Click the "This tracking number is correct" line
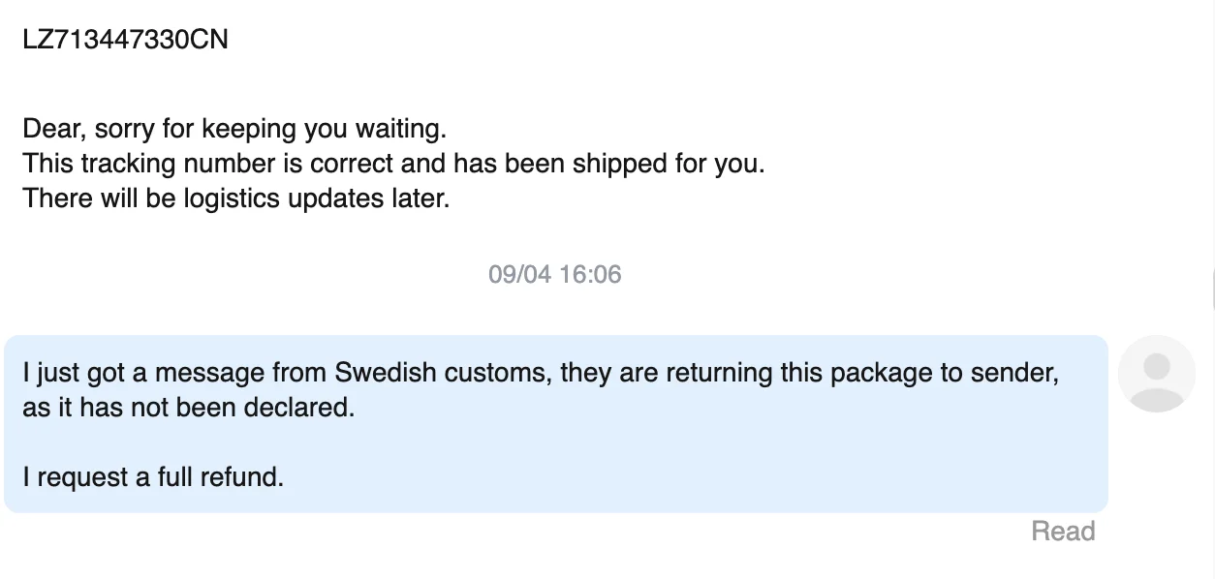This screenshot has height=579, width=1215. coord(393,164)
